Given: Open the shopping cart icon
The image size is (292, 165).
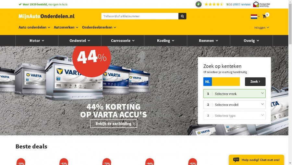Looking at the screenshot, I should (264, 17).
